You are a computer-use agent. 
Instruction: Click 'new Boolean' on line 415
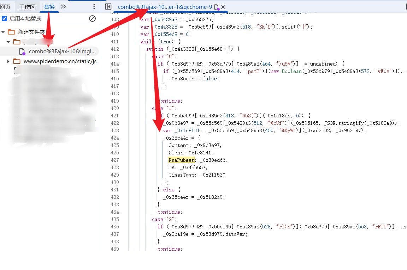[x=286, y=72]
